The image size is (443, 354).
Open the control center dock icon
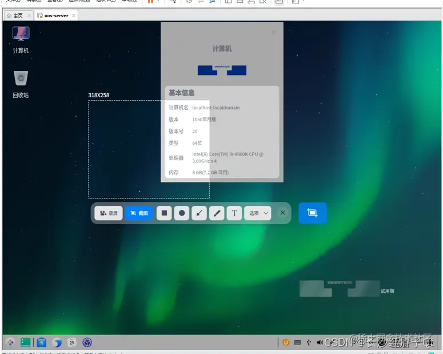click(x=87, y=343)
